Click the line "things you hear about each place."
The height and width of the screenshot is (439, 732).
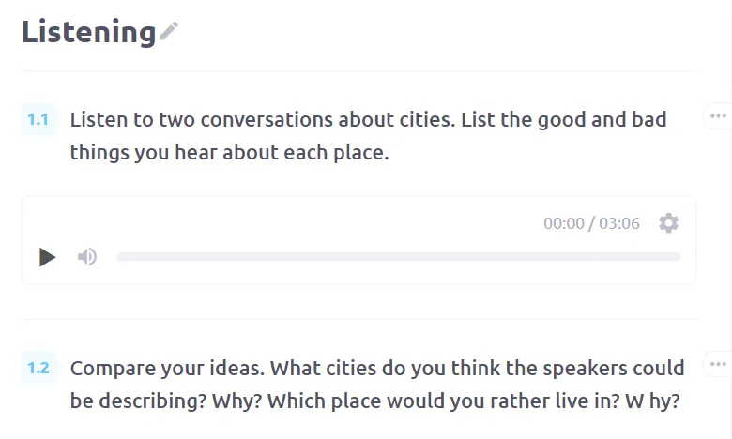tap(229, 153)
